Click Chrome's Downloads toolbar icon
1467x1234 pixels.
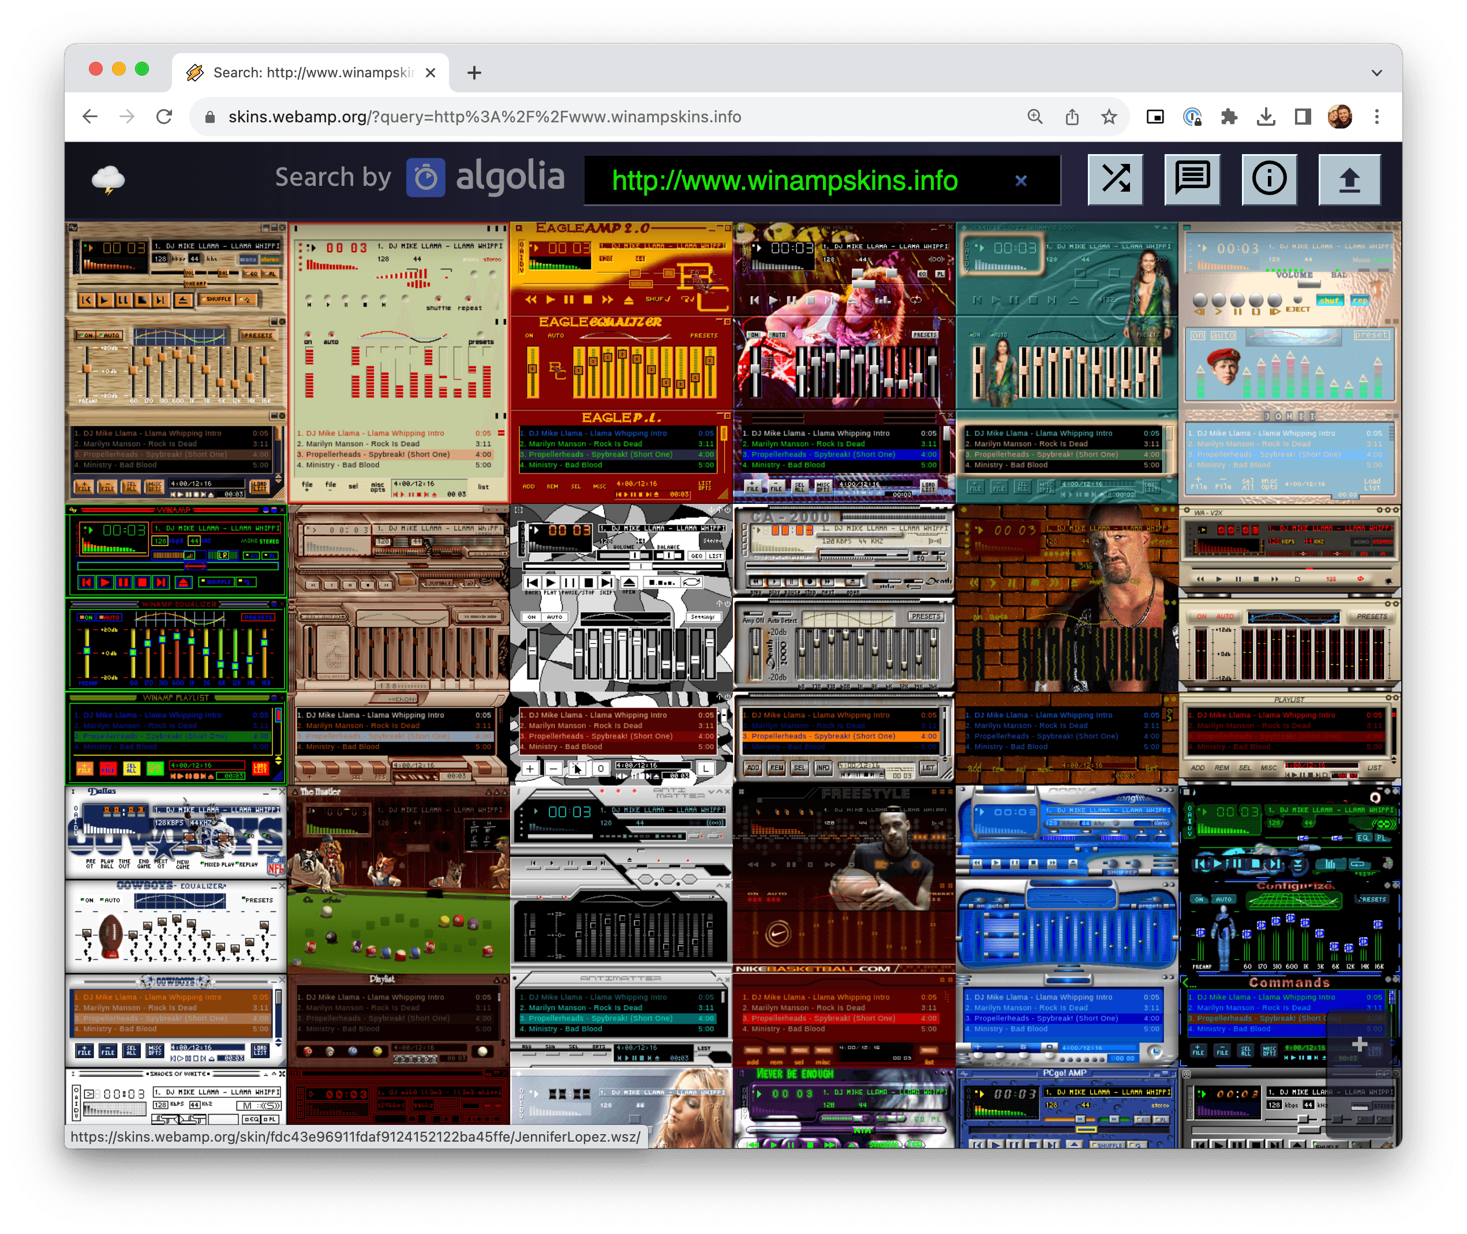pos(1267,117)
